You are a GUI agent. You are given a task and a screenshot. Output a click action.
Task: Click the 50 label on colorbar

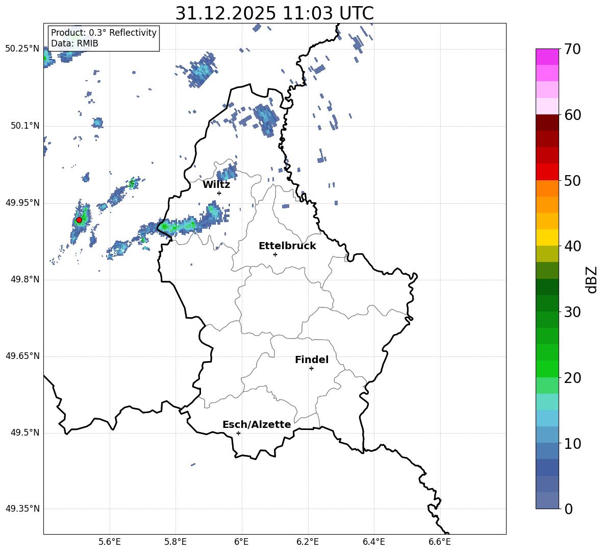pyautogui.click(x=572, y=181)
